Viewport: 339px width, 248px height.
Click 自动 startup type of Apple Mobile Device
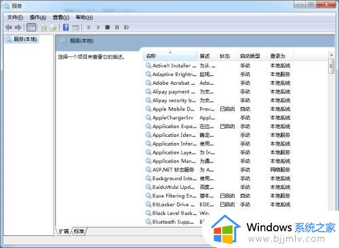(x=245, y=109)
